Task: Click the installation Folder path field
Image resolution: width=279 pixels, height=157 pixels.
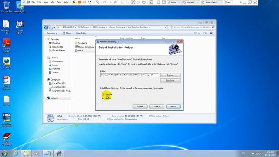Action: pyautogui.click(x=129, y=75)
